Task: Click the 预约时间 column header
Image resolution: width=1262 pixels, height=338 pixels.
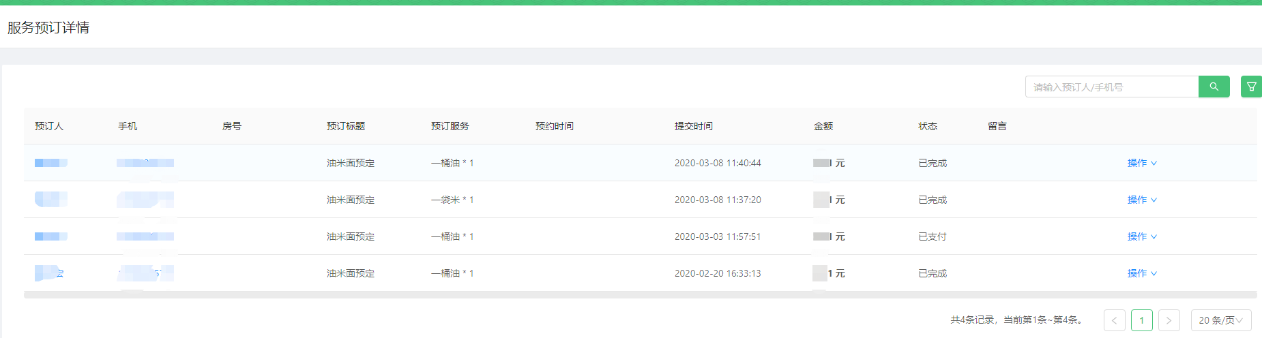Action: 554,126
